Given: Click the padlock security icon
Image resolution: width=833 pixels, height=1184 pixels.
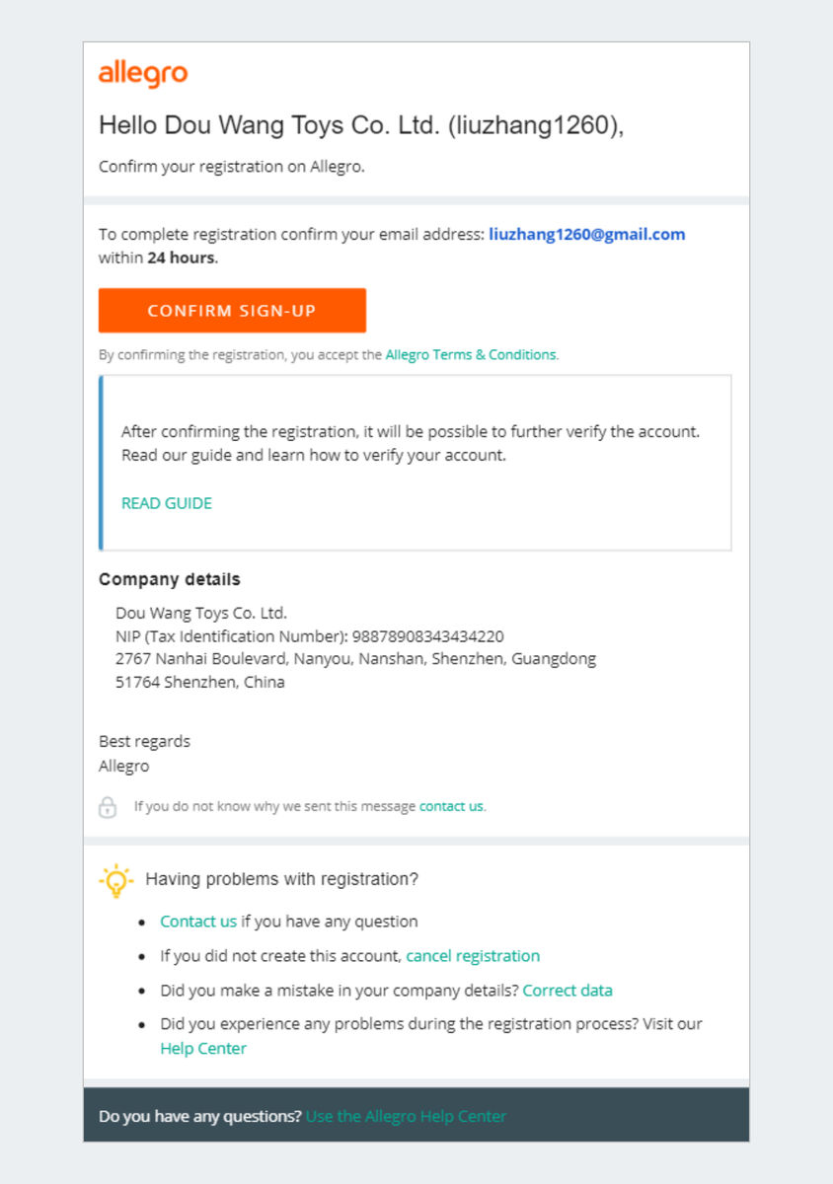Looking at the screenshot, I should (108, 807).
